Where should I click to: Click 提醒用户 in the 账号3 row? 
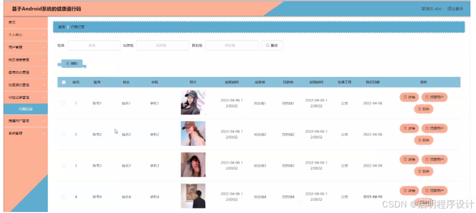click(435, 159)
